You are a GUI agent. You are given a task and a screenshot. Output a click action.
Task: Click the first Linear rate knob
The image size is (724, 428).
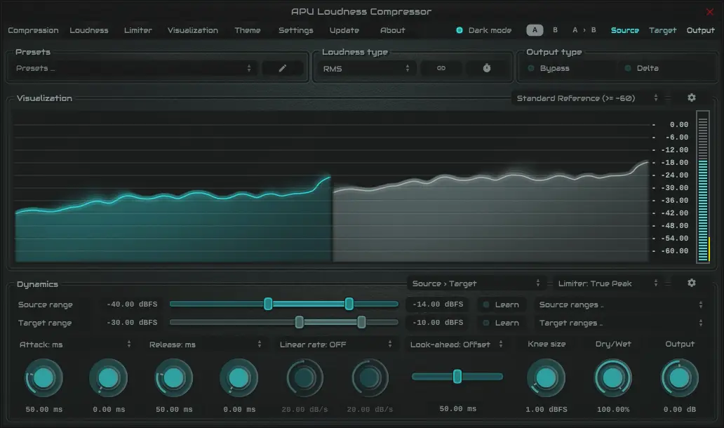point(304,378)
